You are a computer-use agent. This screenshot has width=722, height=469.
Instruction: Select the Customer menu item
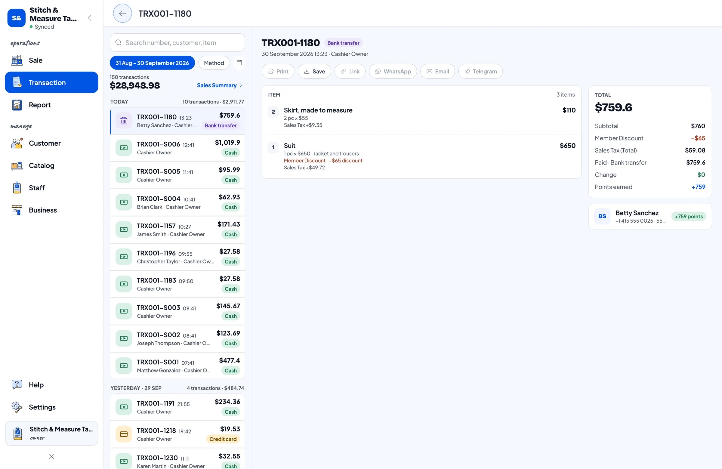(51, 143)
